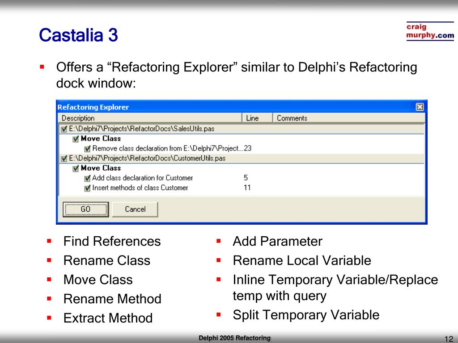
Task: Click line number 11 cell
Action: click(247, 188)
